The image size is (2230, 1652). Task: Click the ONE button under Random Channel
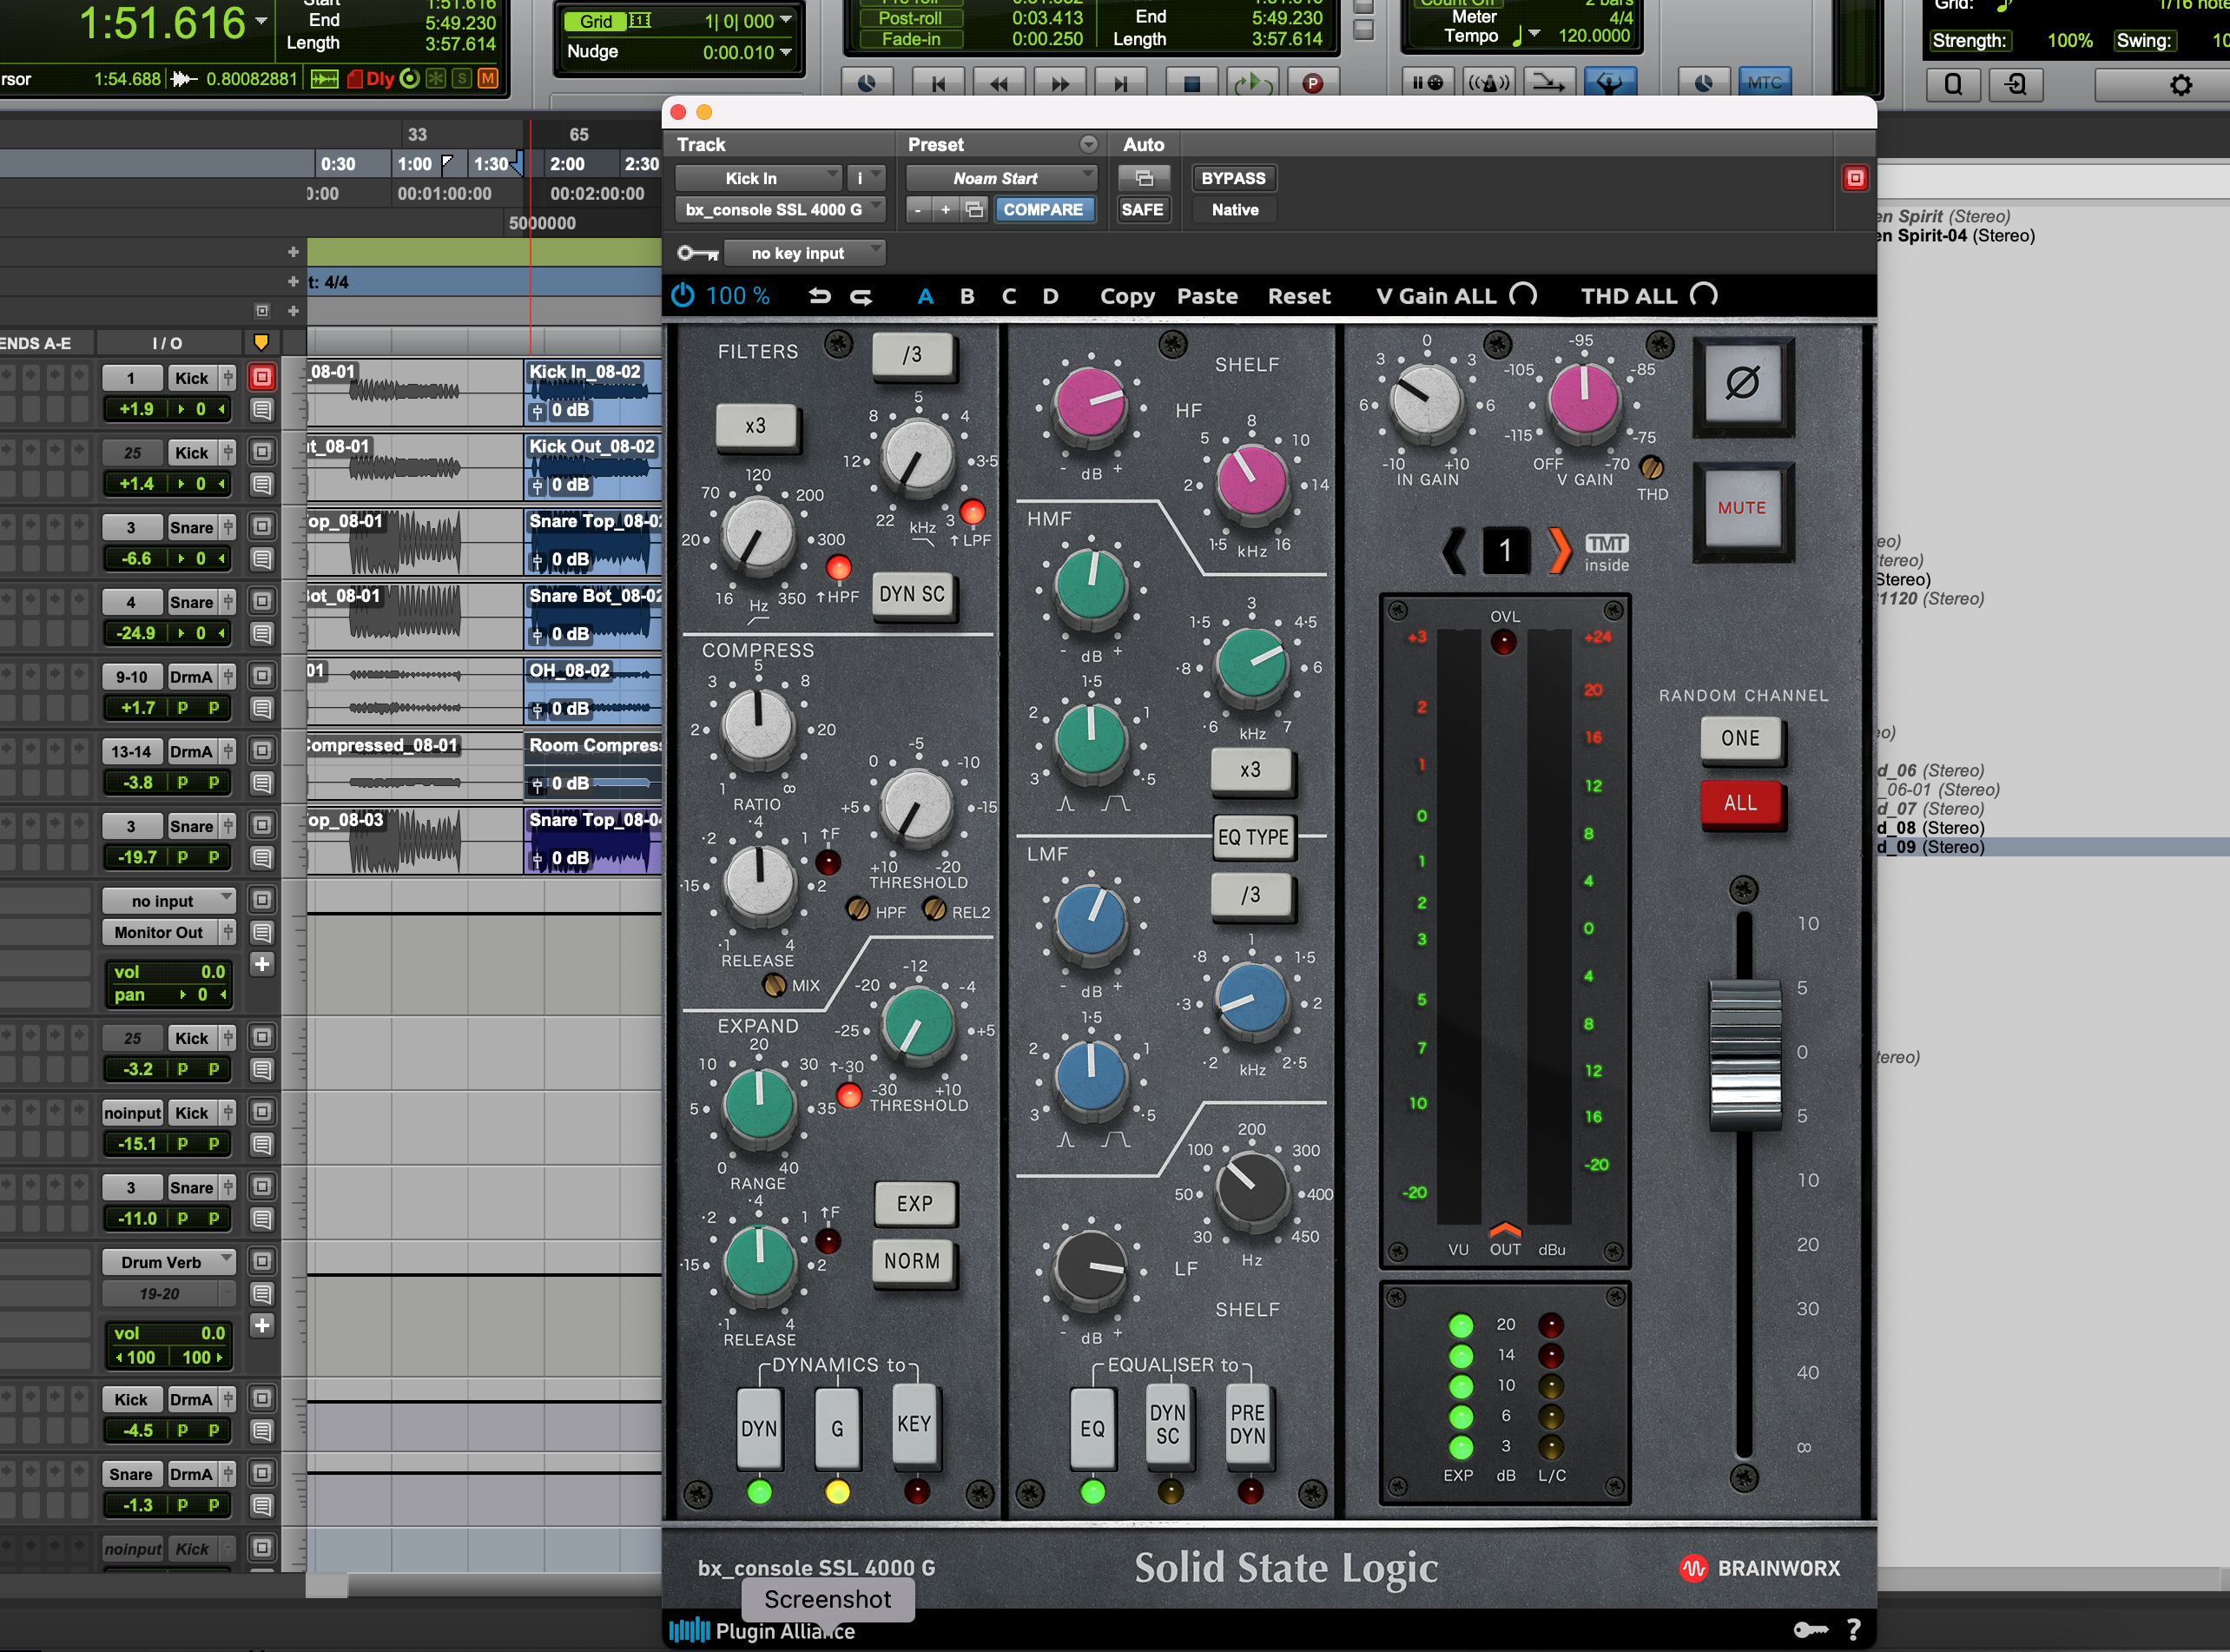(x=1740, y=738)
